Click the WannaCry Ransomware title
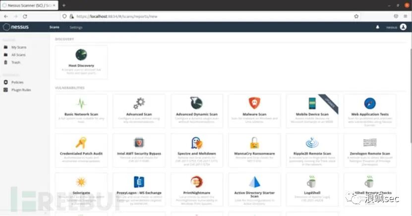The height and width of the screenshot is (216, 412). [254, 154]
